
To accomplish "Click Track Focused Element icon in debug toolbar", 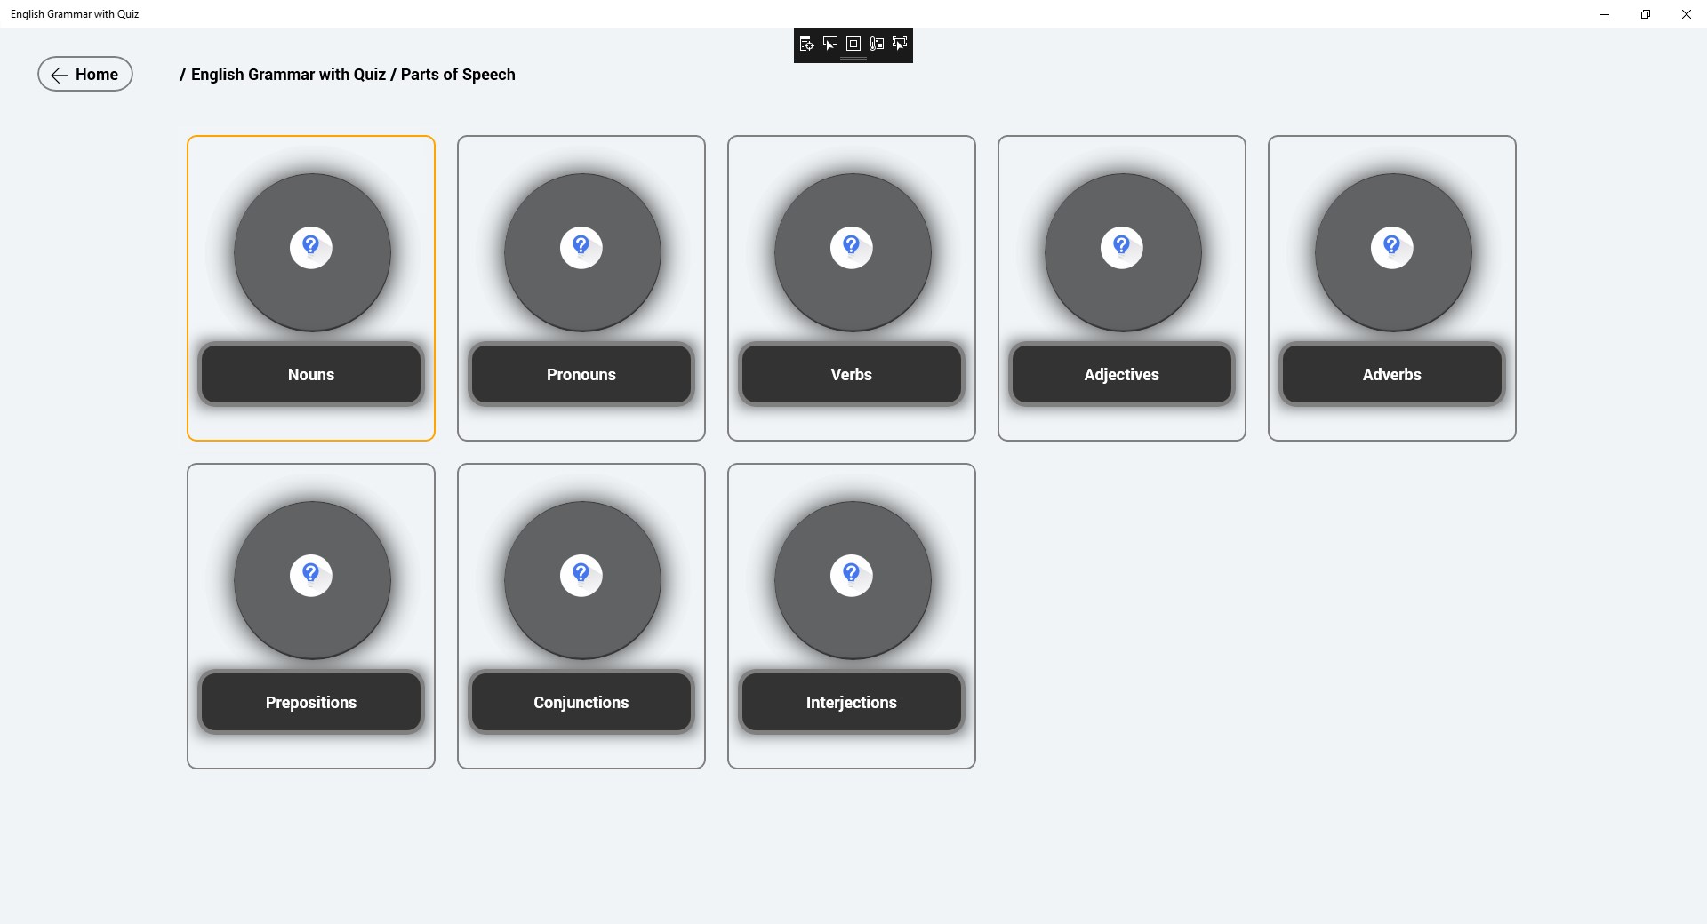I will point(900,44).
